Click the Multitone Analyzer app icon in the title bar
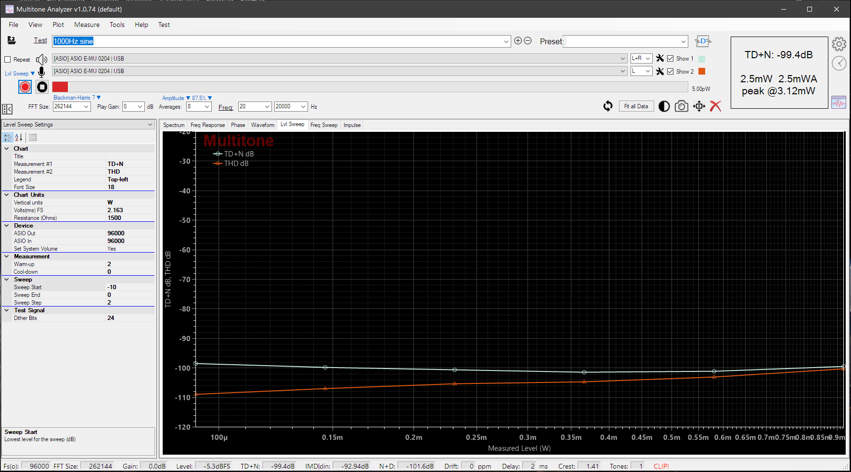 (10, 9)
